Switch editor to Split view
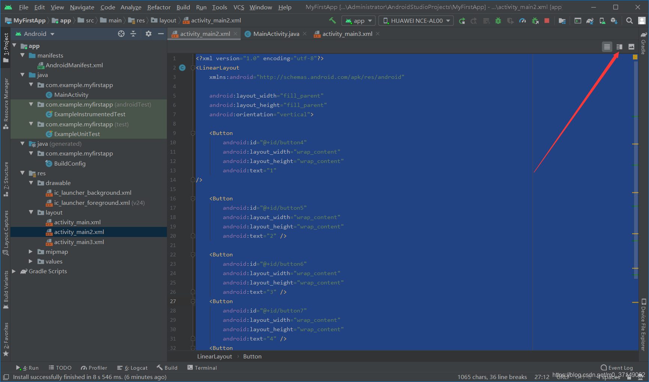 pos(619,47)
